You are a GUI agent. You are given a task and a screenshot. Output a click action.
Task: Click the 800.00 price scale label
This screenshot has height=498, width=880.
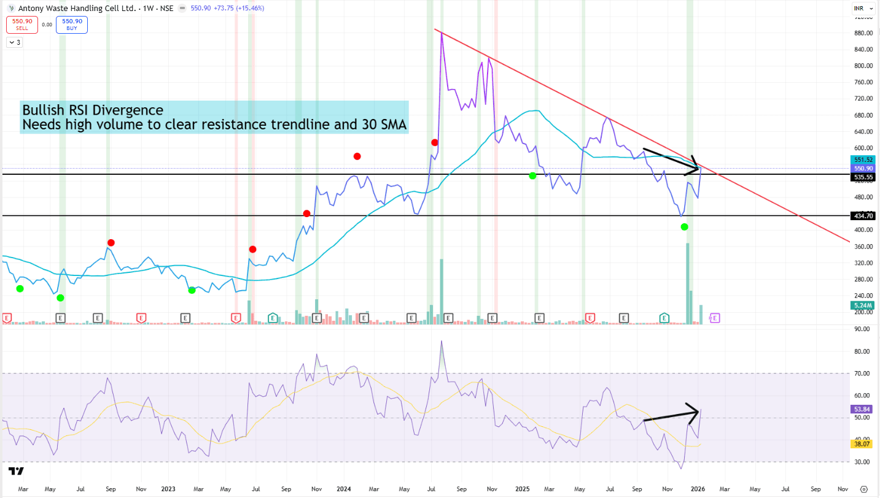(862, 66)
